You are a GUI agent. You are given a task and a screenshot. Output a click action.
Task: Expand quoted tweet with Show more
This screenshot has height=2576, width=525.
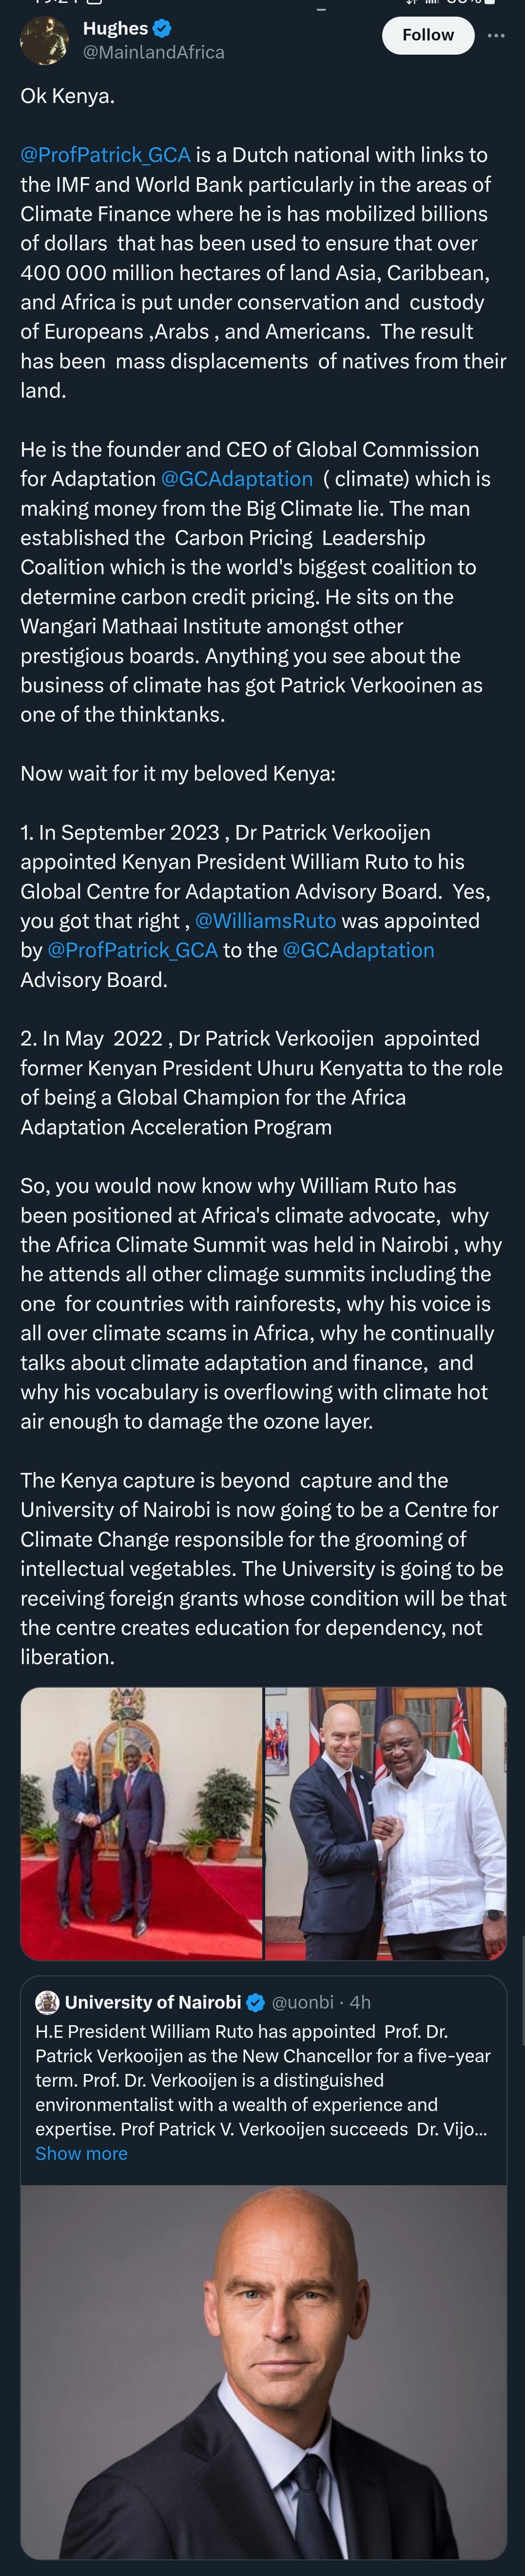(x=81, y=2153)
